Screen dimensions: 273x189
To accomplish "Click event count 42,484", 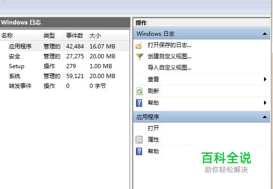I will click(75, 47).
